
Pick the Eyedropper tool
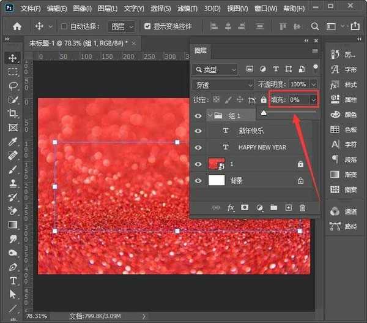13,142
